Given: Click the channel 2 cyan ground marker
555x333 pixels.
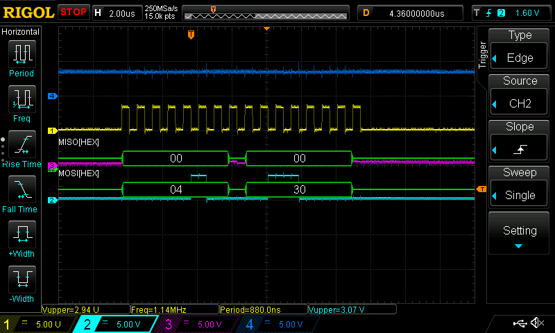Looking at the screenshot, I should (53, 200).
